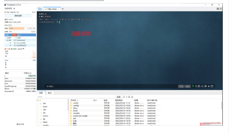Open the connection manager folder icon
The height and width of the screenshot is (134, 229).
pos(40,9)
